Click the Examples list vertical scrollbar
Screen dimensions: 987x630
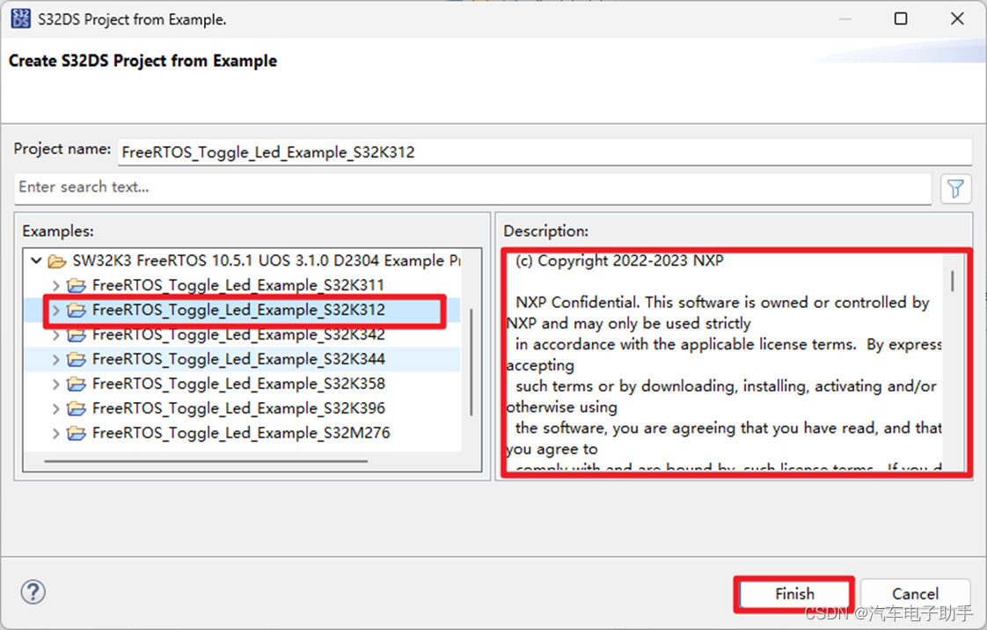pyautogui.click(x=471, y=362)
